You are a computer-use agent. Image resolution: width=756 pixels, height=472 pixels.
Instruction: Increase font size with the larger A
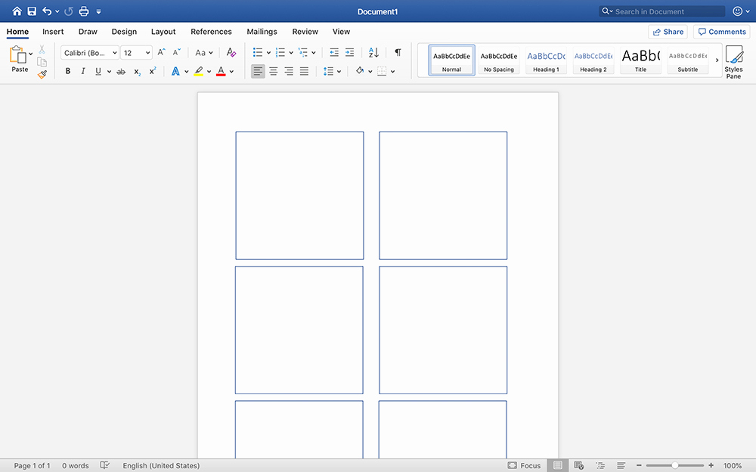(162, 52)
